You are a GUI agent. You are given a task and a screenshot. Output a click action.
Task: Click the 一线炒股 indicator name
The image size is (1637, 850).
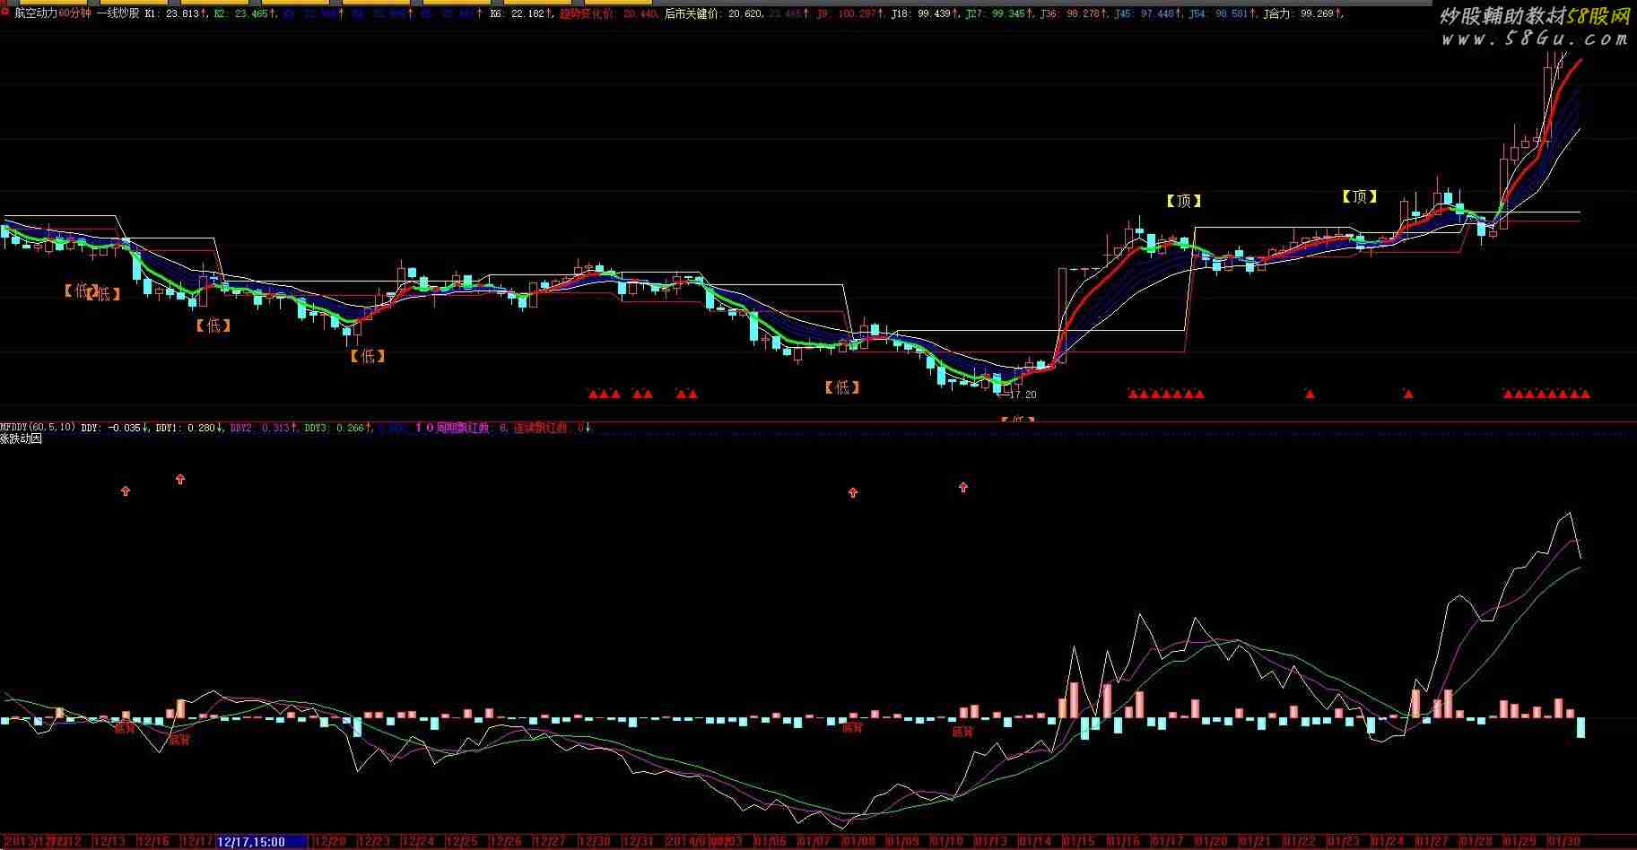118,13
